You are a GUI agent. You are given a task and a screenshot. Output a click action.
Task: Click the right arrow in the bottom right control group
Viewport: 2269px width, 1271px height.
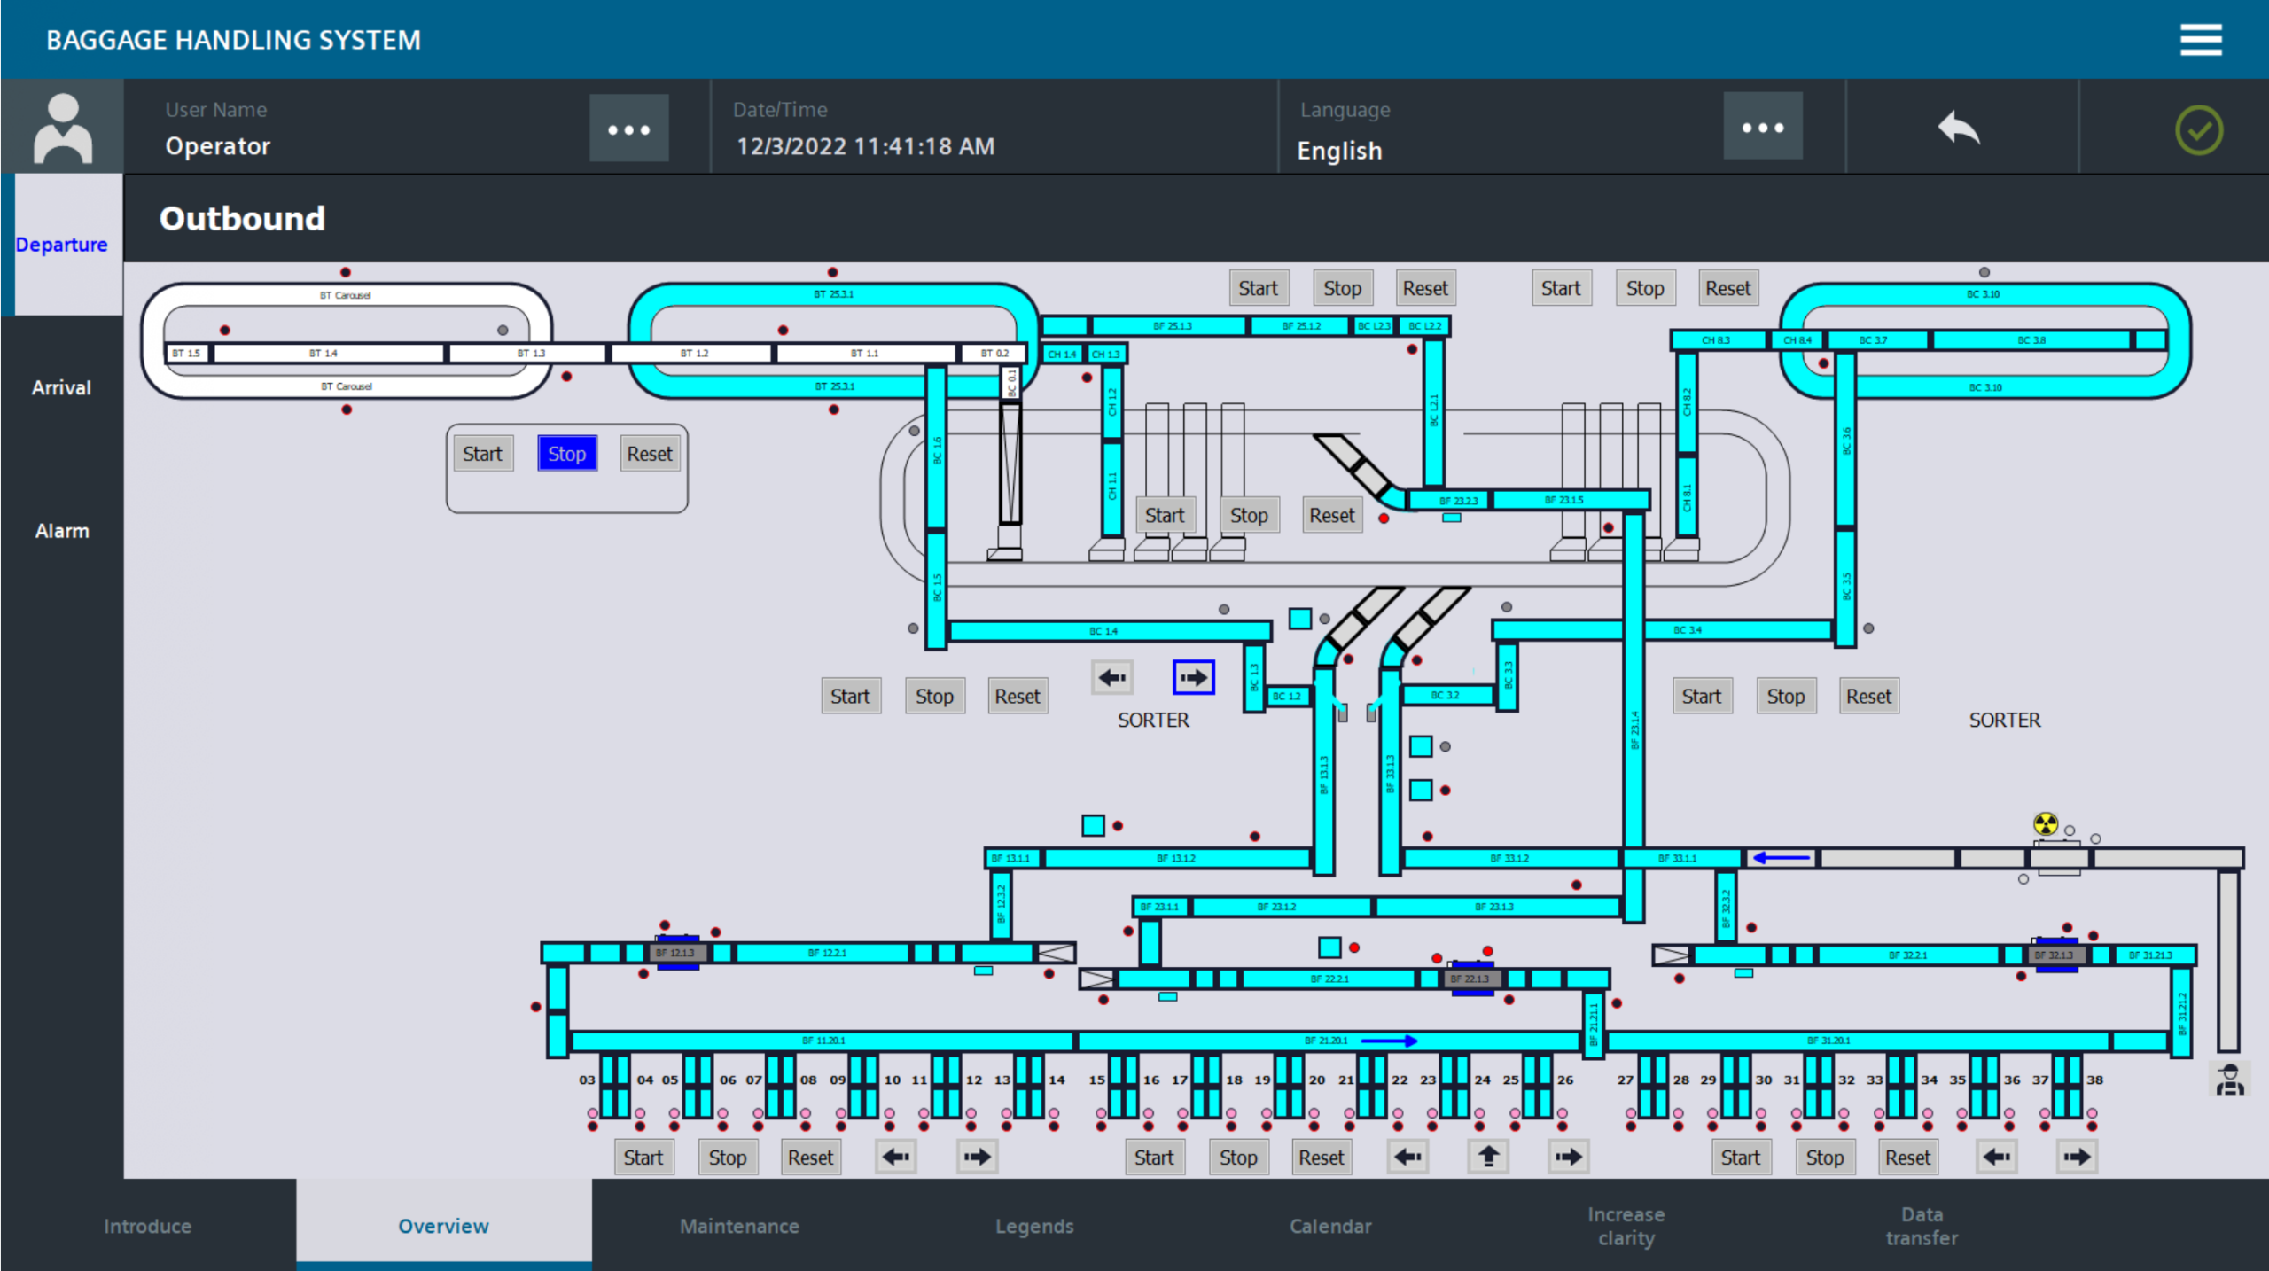(2077, 1157)
